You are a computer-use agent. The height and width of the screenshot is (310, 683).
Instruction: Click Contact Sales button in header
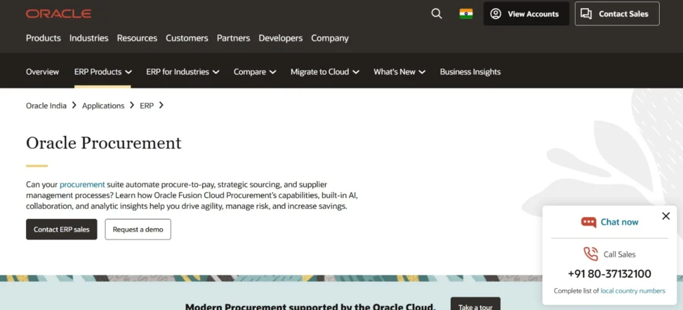(617, 14)
